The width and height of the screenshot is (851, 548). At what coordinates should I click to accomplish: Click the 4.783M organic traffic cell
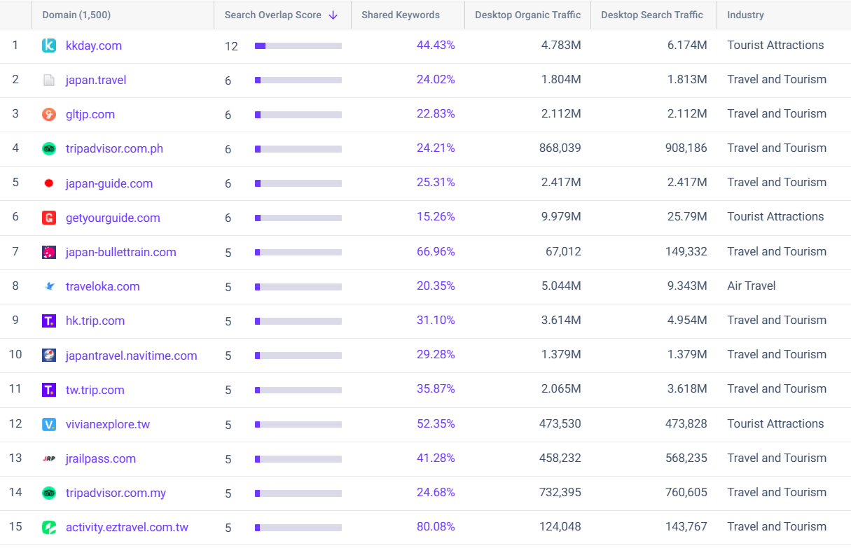click(561, 45)
